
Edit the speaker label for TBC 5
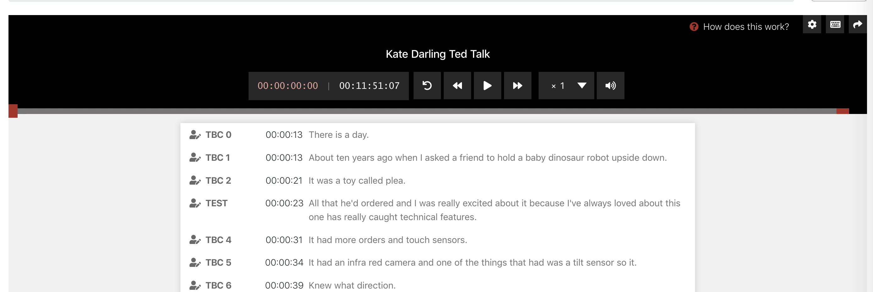point(195,262)
